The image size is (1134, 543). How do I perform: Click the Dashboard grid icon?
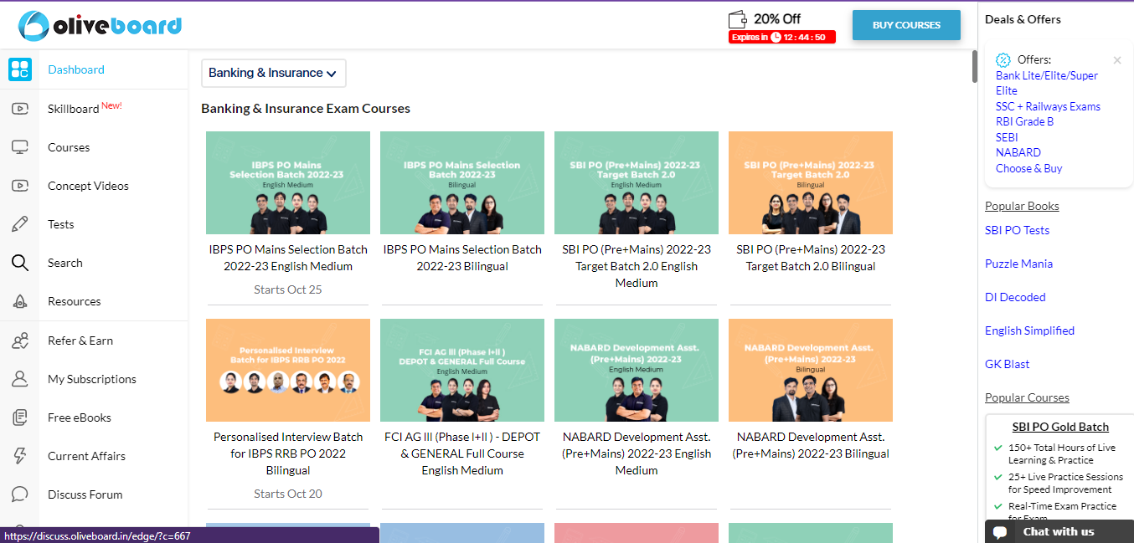pos(20,69)
